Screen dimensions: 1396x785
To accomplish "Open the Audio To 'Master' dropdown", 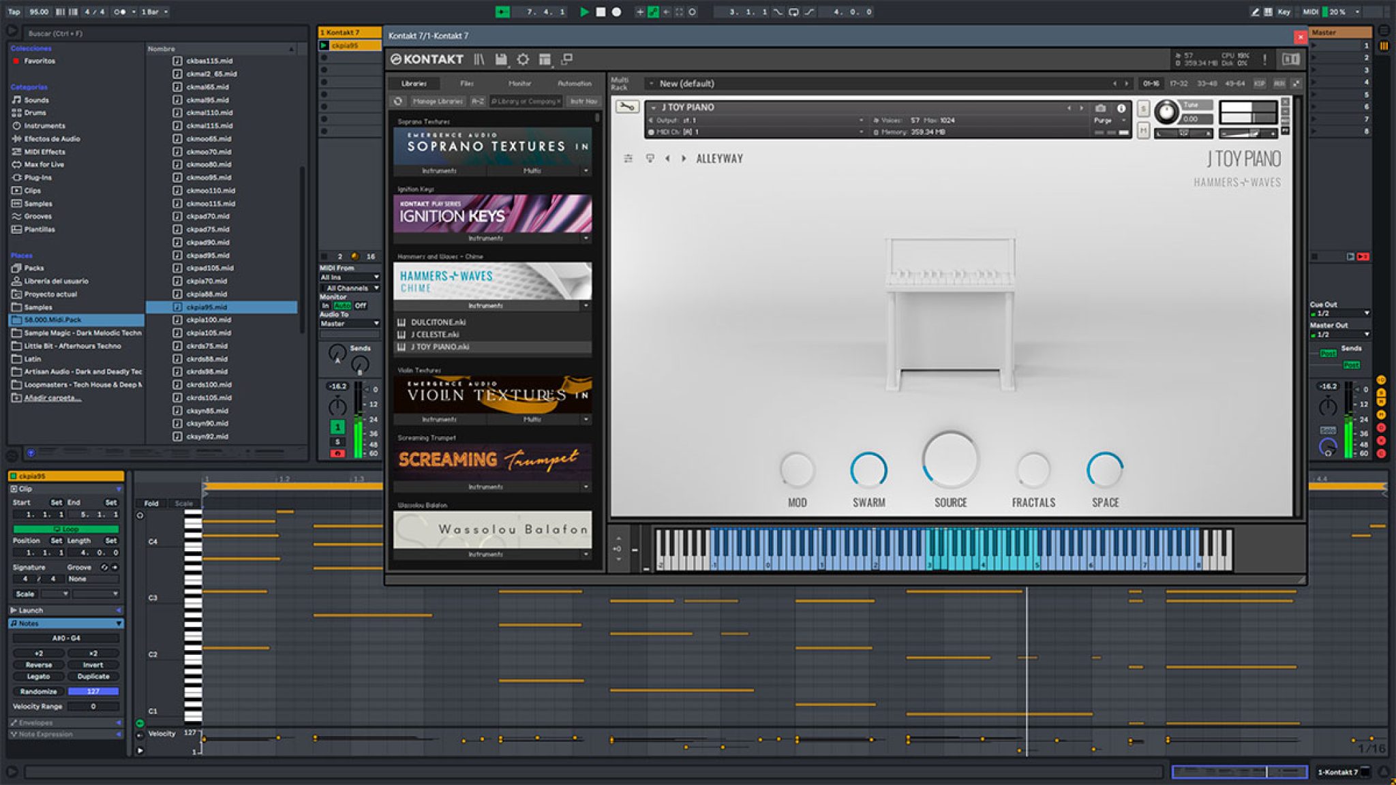I will tap(349, 324).
